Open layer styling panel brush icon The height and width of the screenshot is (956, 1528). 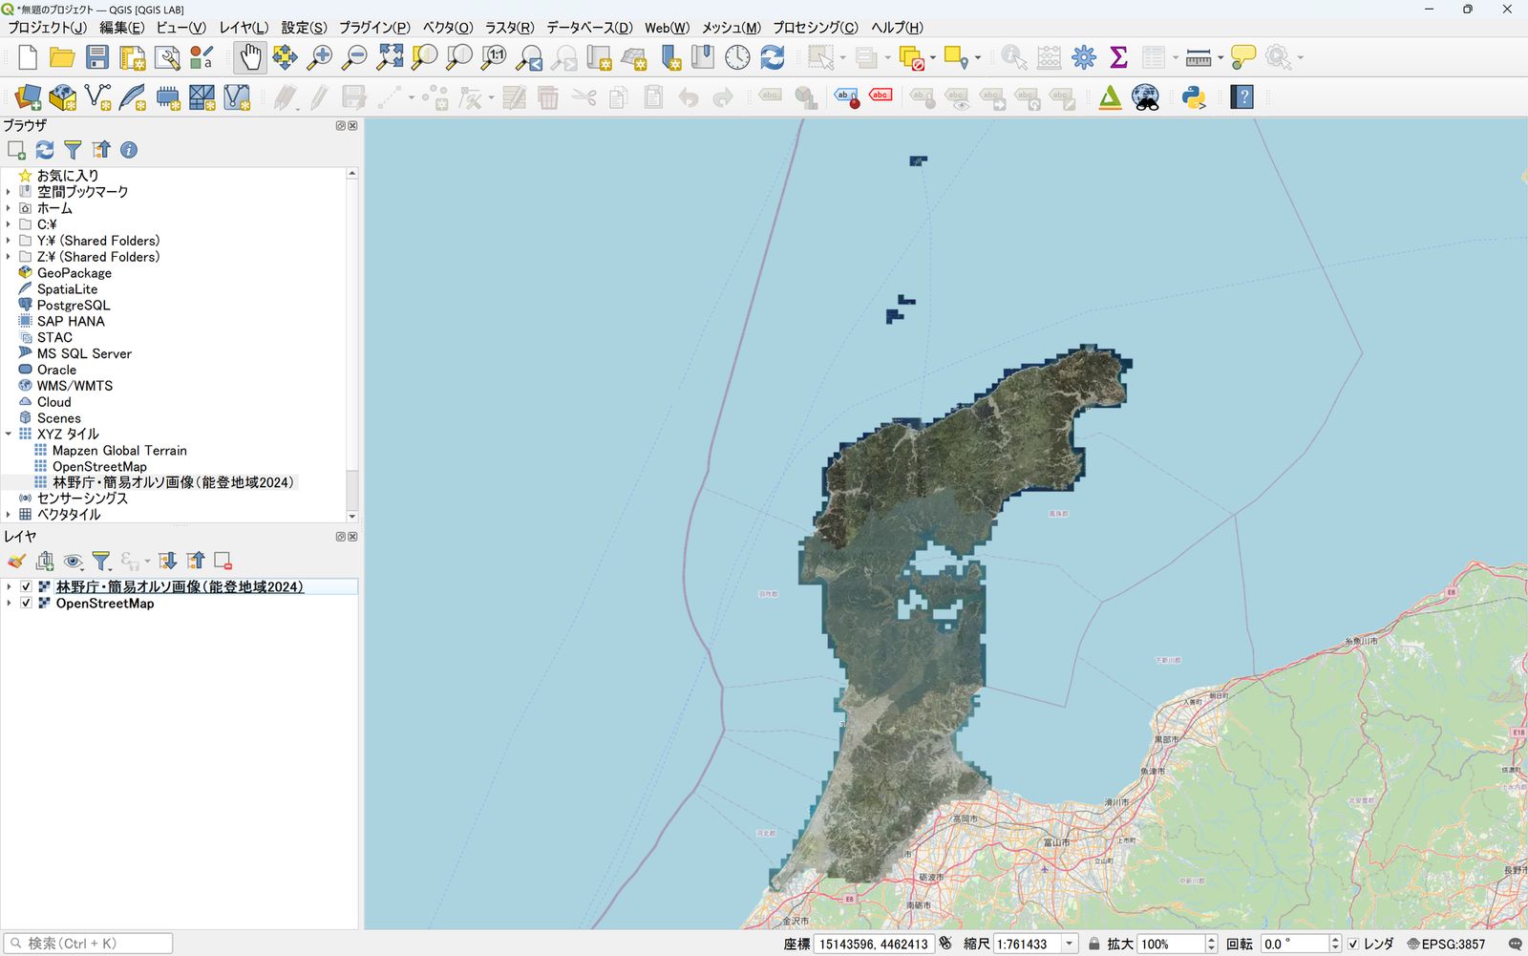tap(16, 561)
